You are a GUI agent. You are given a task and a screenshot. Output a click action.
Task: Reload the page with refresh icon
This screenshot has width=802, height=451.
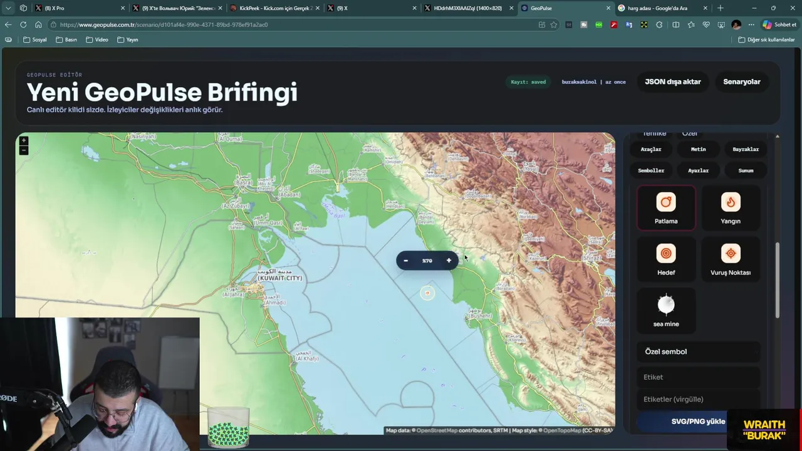click(x=23, y=24)
